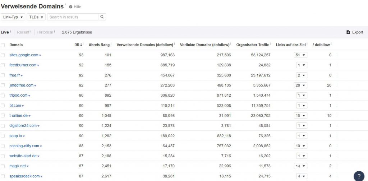Expand links dropdown showing 14 for magix.net

click(x=300, y=166)
